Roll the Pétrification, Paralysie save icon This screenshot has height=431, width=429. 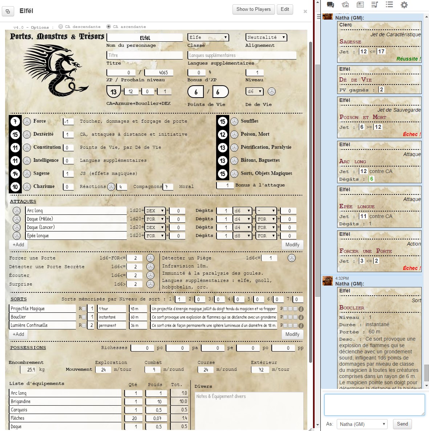pyautogui.click(x=234, y=148)
